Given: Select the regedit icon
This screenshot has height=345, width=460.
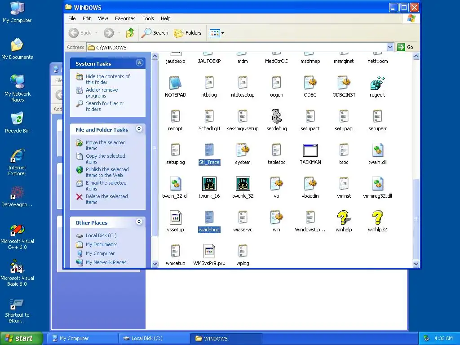Looking at the screenshot, I should tap(377, 83).
